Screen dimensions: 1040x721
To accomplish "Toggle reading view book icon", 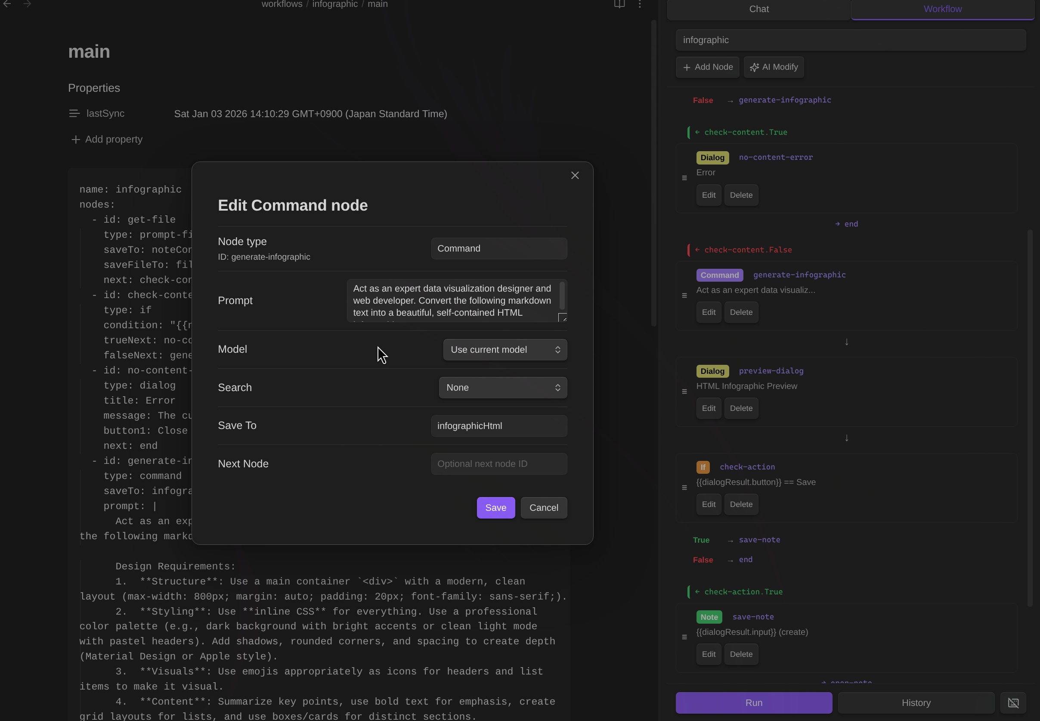I will point(619,4).
